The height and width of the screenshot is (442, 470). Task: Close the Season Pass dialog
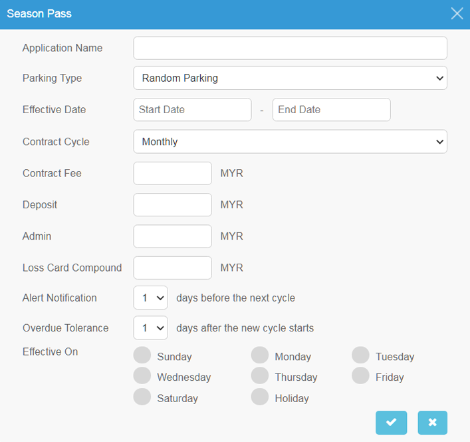pos(457,13)
